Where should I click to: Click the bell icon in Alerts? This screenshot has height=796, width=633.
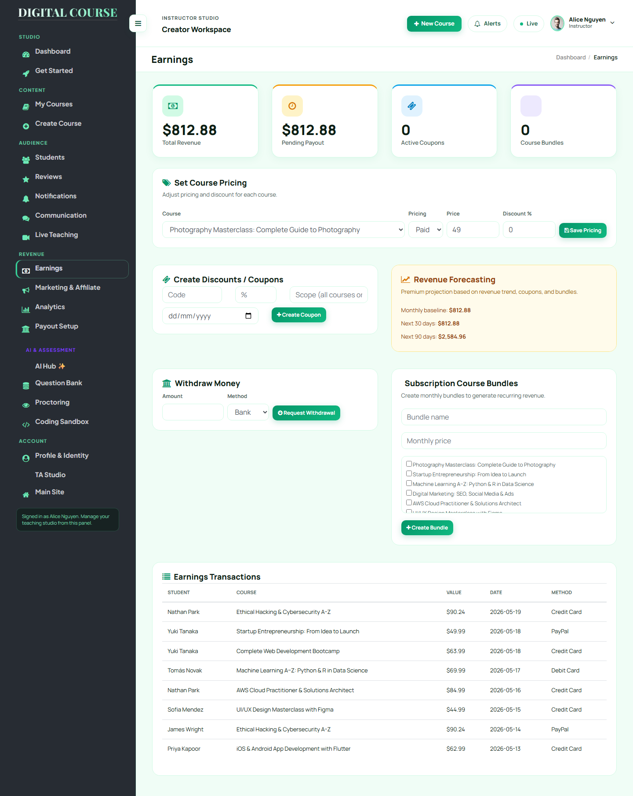pos(477,24)
